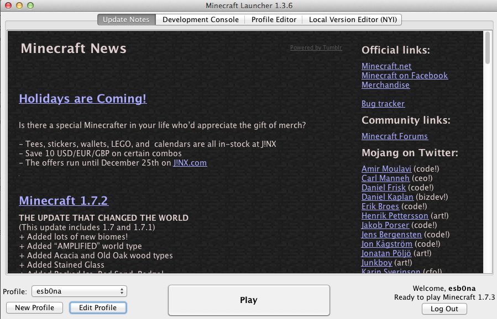Click the yellow minimize window button
The width and height of the screenshot is (497, 319).
pos(19,6)
